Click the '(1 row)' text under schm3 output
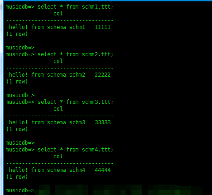 17,129
